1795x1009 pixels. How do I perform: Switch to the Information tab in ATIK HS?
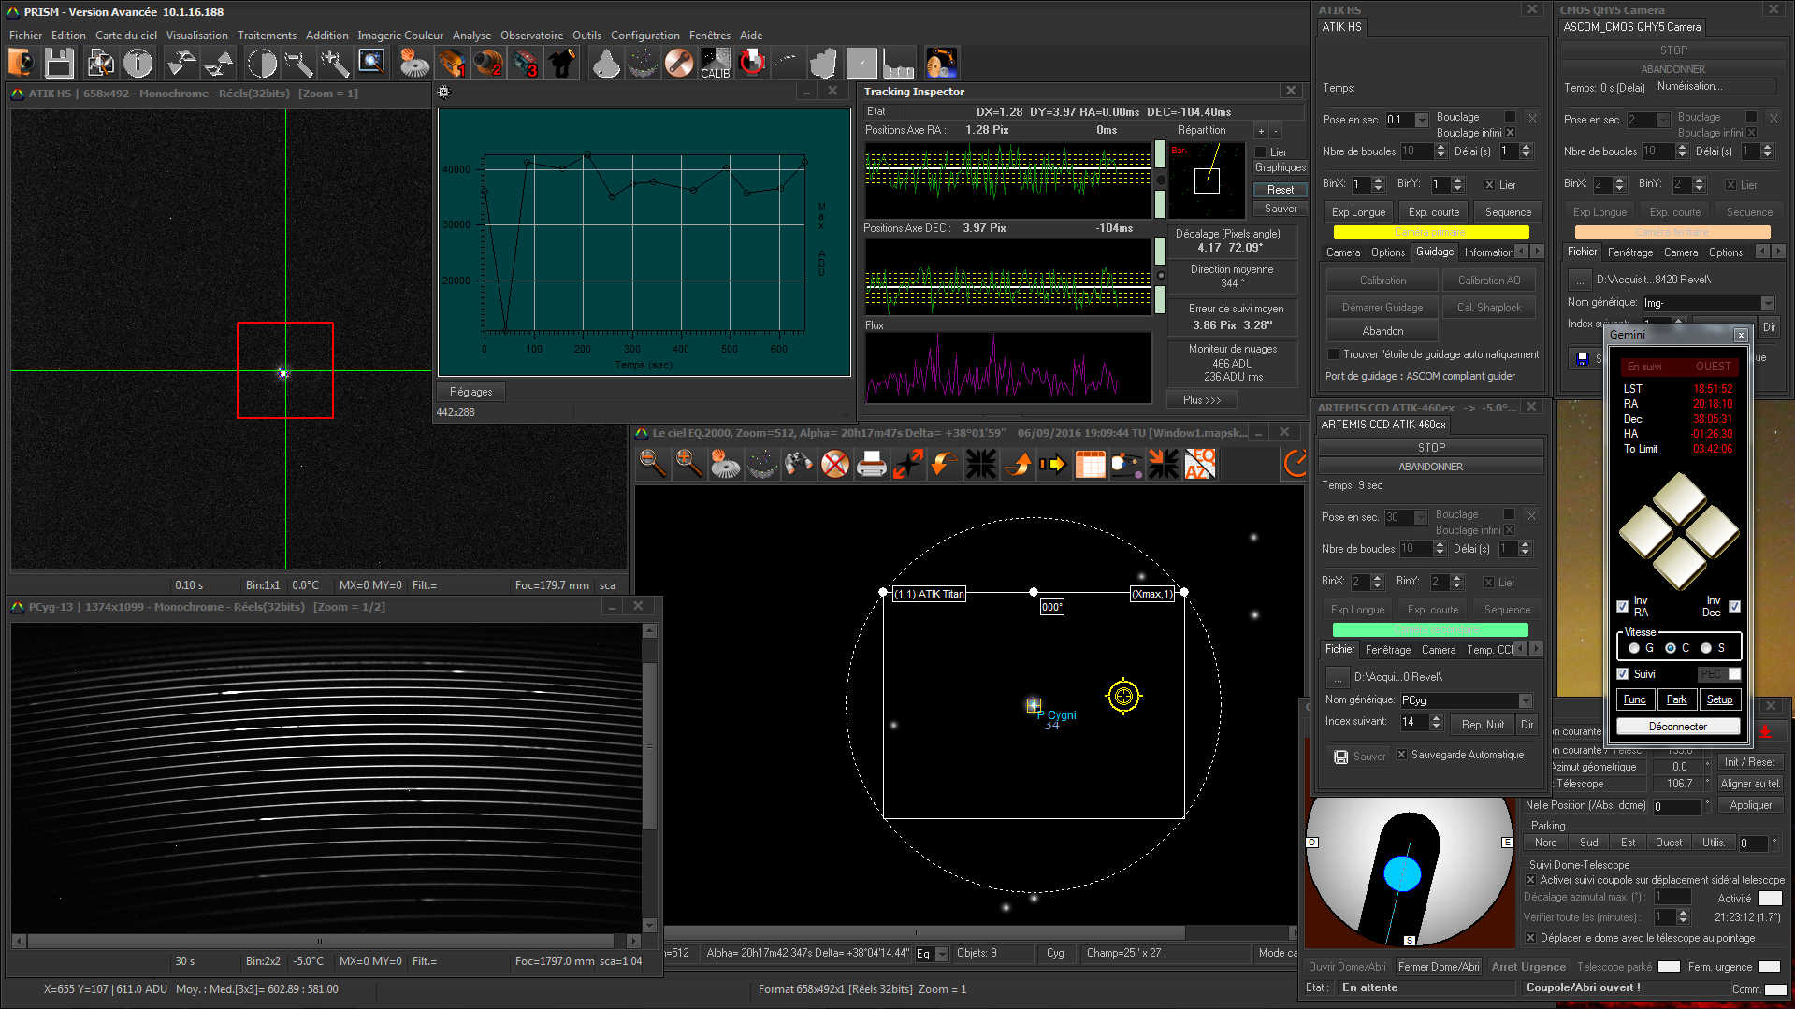point(1488,252)
